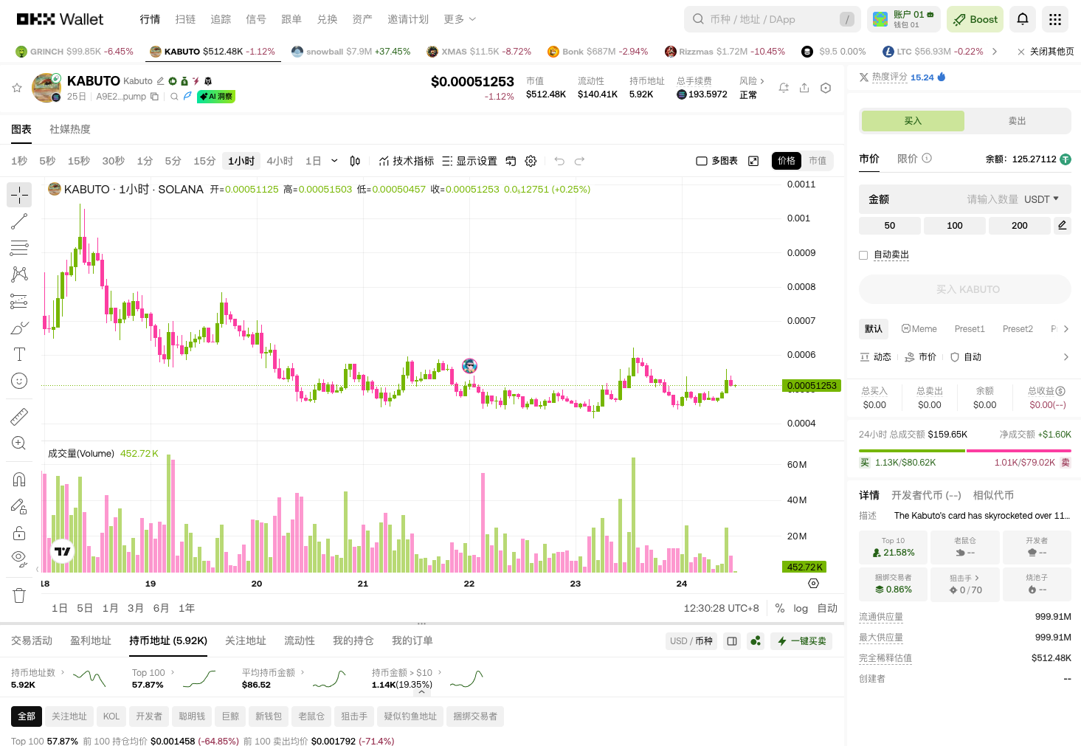Click the green Boost button
The height and width of the screenshot is (746, 1081).
[x=975, y=18]
